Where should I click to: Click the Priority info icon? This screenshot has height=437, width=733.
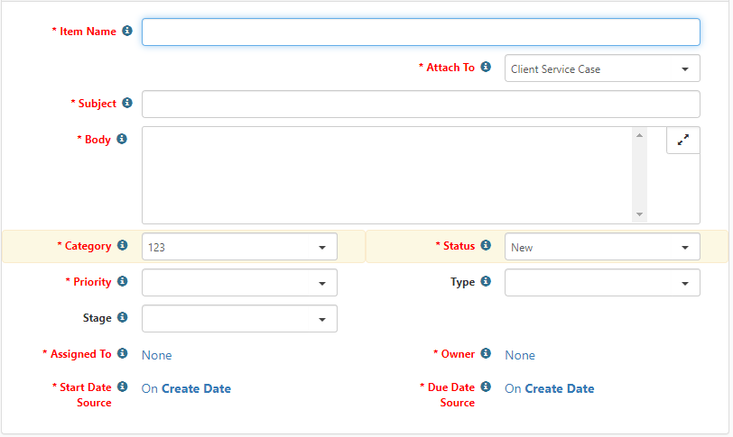(123, 282)
